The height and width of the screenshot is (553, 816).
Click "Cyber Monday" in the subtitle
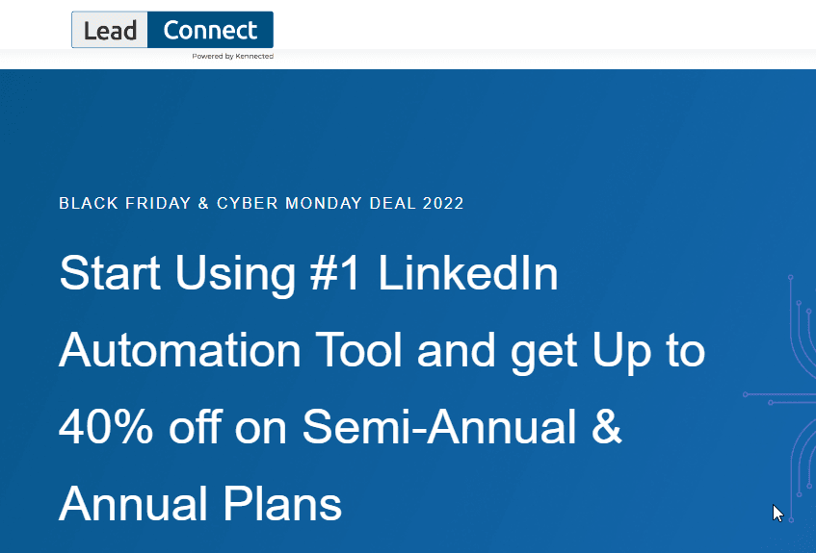[x=289, y=203]
